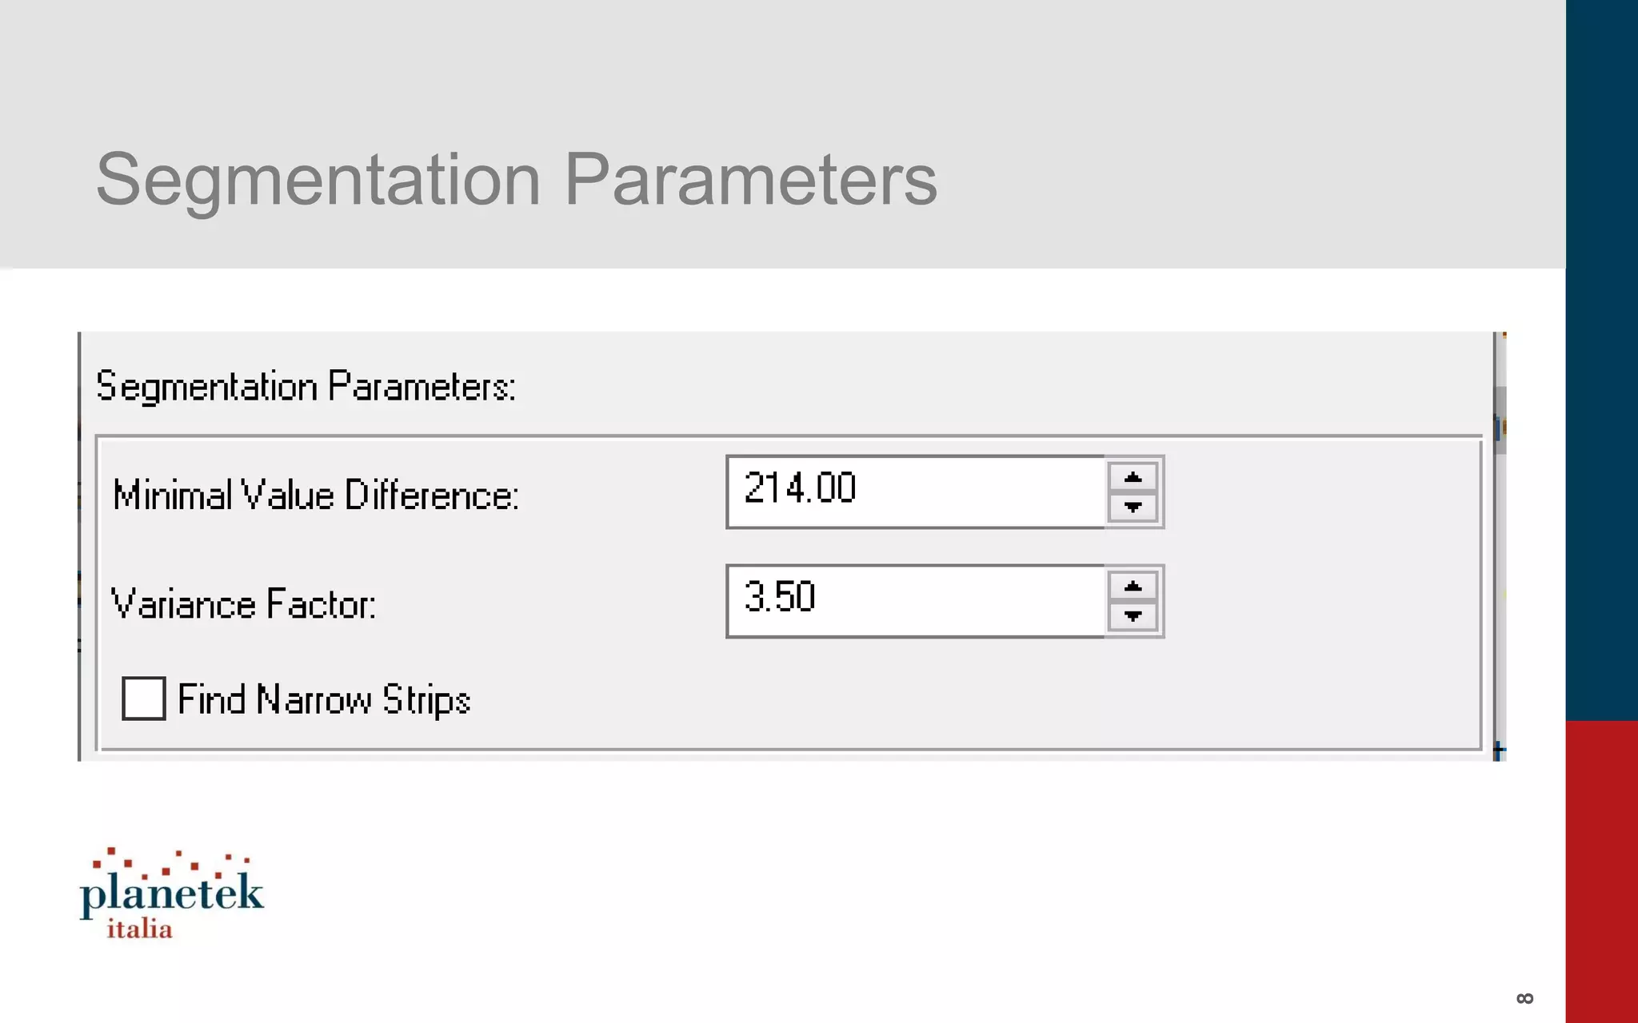Click the dark scrollbar thumb beside the panel
Viewport: 1638px width, 1023px height.
pyautogui.click(x=1501, y=420)
